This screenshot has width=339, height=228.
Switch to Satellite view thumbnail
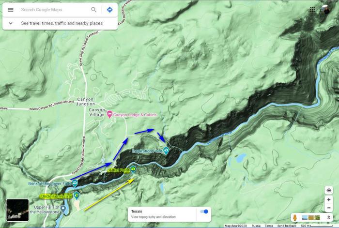[x=17, y=210]
